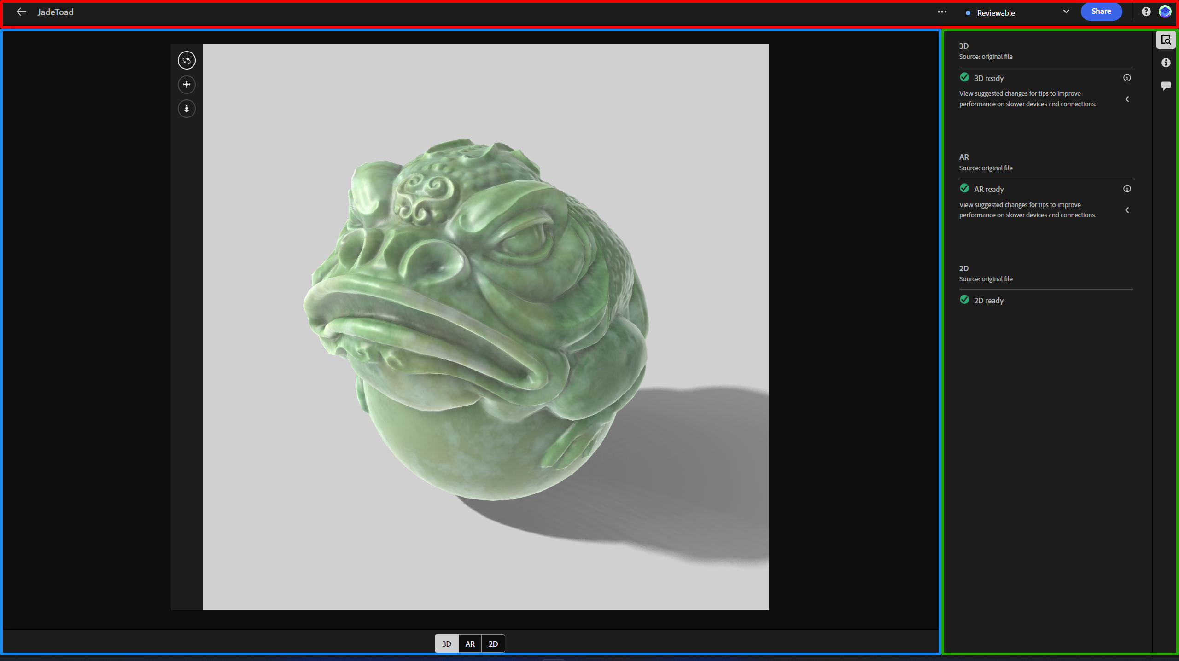Image resolution: width=1179 pixels, height=661 pixels.
Task: Expand suggested changes under 3D ready
Action: click(1127, 99)
